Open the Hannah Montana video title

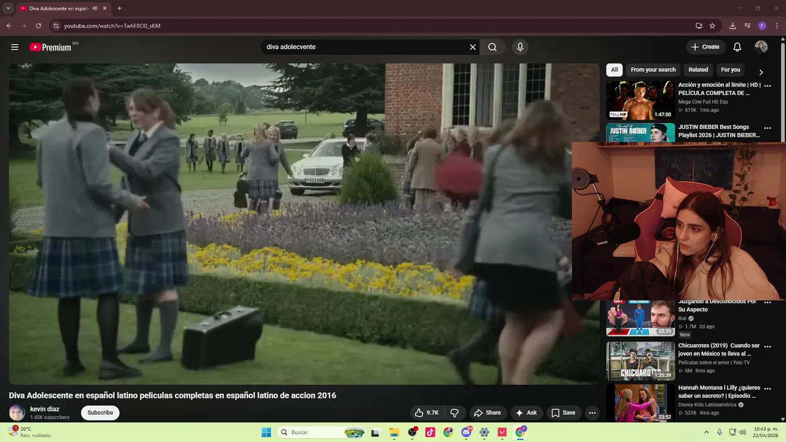[x=719, y=392]
